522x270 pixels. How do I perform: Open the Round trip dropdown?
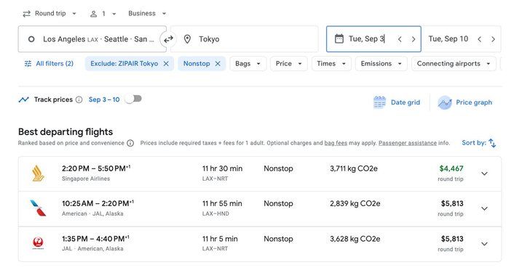click(50, 14)
